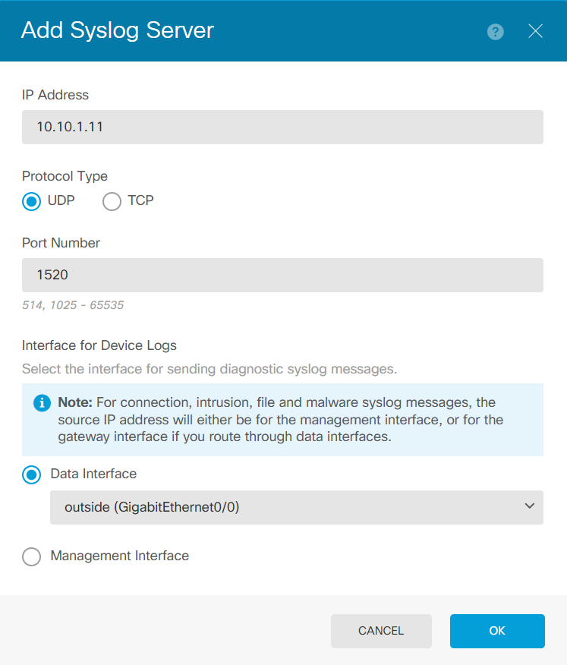Image resolution: width=567 pixels, height=665 pixels.
Task: Enable the Management Interface radio option
Action: pyautogui.click(x=32, y=556)
